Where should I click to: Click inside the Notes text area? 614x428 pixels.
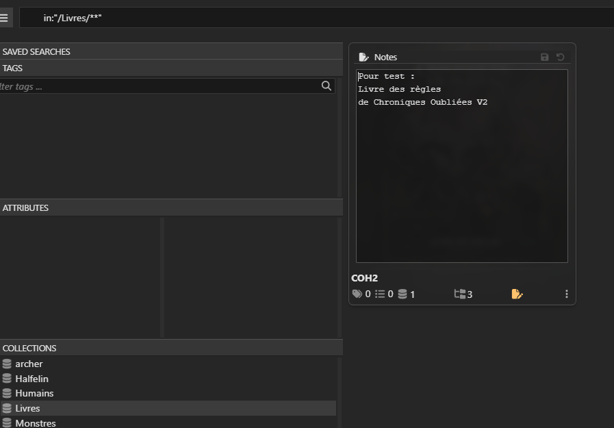click(x=461, y=178)
